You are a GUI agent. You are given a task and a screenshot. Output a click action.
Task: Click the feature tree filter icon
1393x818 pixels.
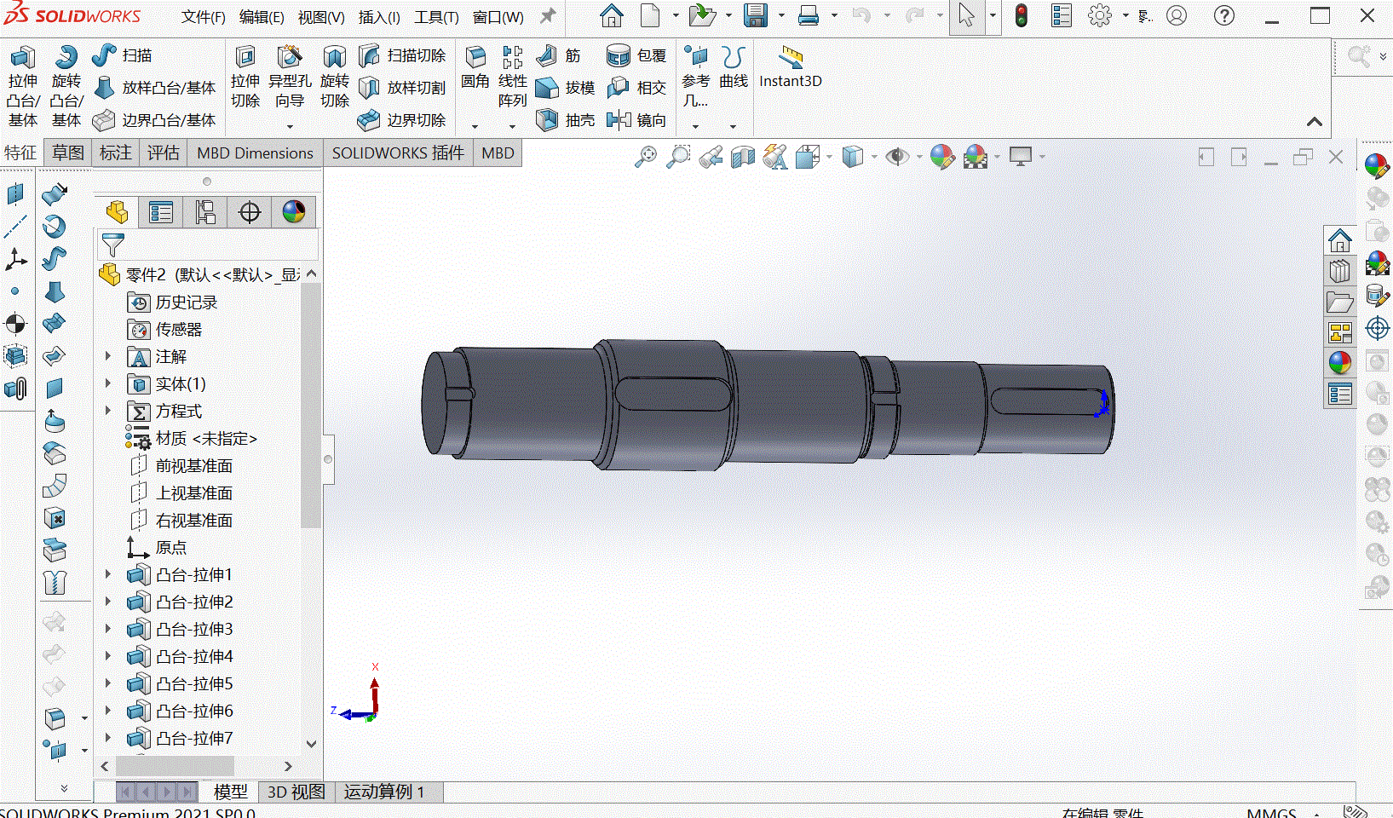point(113,245)
